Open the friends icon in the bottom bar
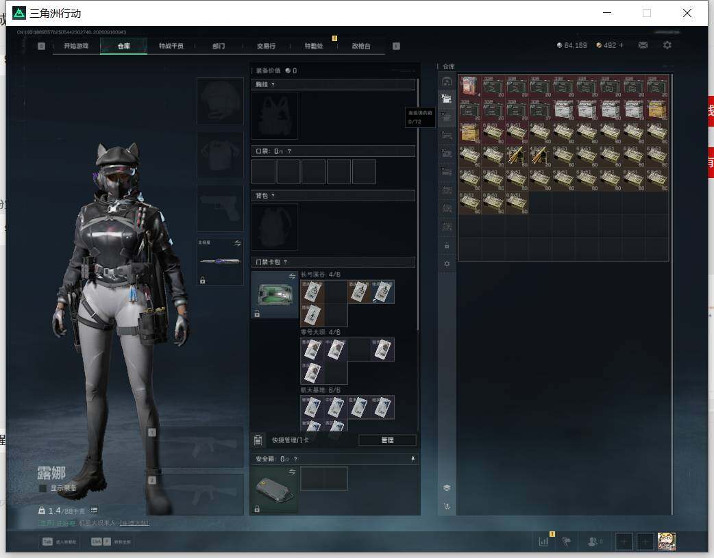 coord(593,541)
